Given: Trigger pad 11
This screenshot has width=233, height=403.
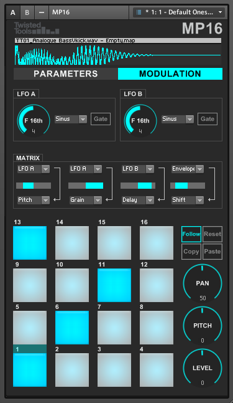Looking at the screenshot, I should coord(114,285).
